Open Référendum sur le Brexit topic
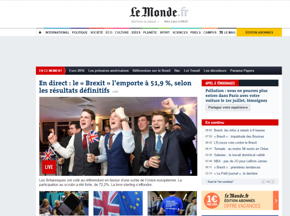 pos(151,71)
